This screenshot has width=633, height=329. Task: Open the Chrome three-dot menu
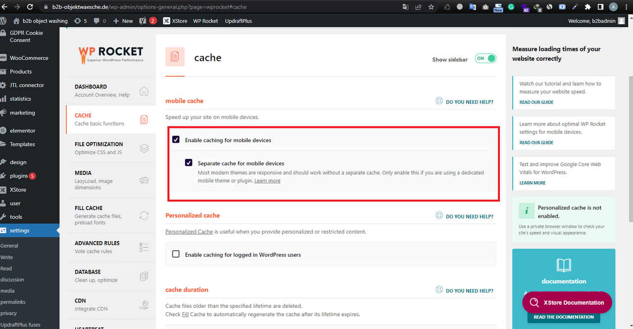[627, 7]
